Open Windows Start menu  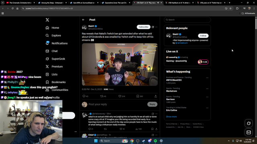tap(96, 141)
